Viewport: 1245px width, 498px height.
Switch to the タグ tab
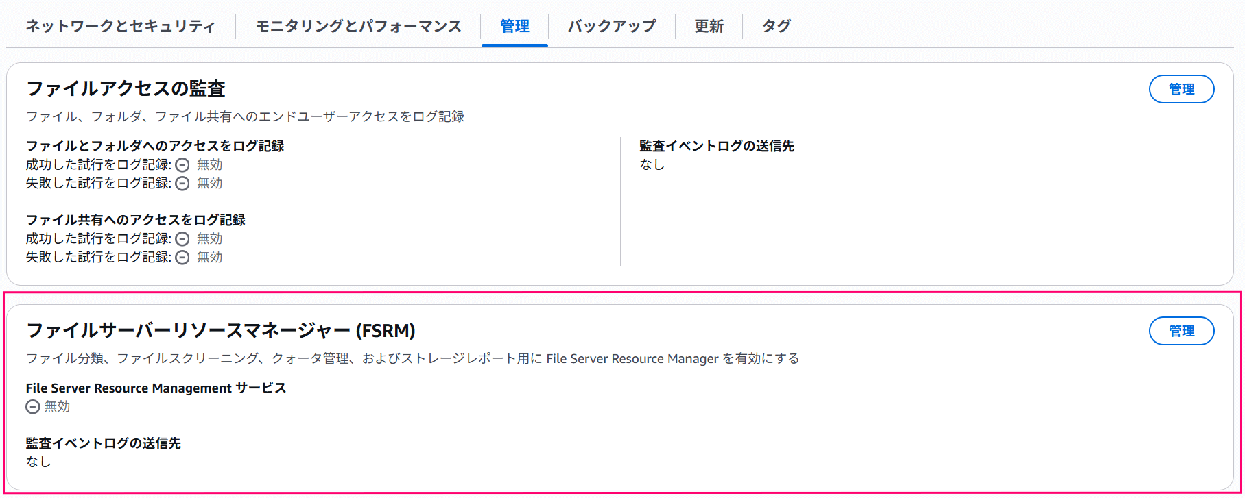(776, 26)
